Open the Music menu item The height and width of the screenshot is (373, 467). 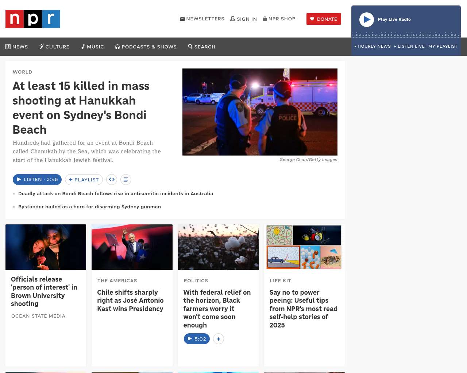pyautogui.click(x=93, y=47)
